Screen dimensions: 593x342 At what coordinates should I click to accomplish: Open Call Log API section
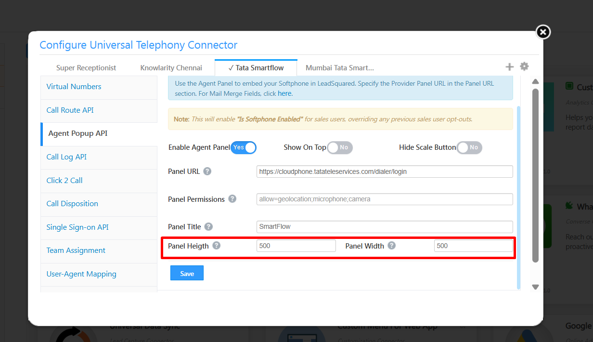pyautogui.click(x=99, y=157)
